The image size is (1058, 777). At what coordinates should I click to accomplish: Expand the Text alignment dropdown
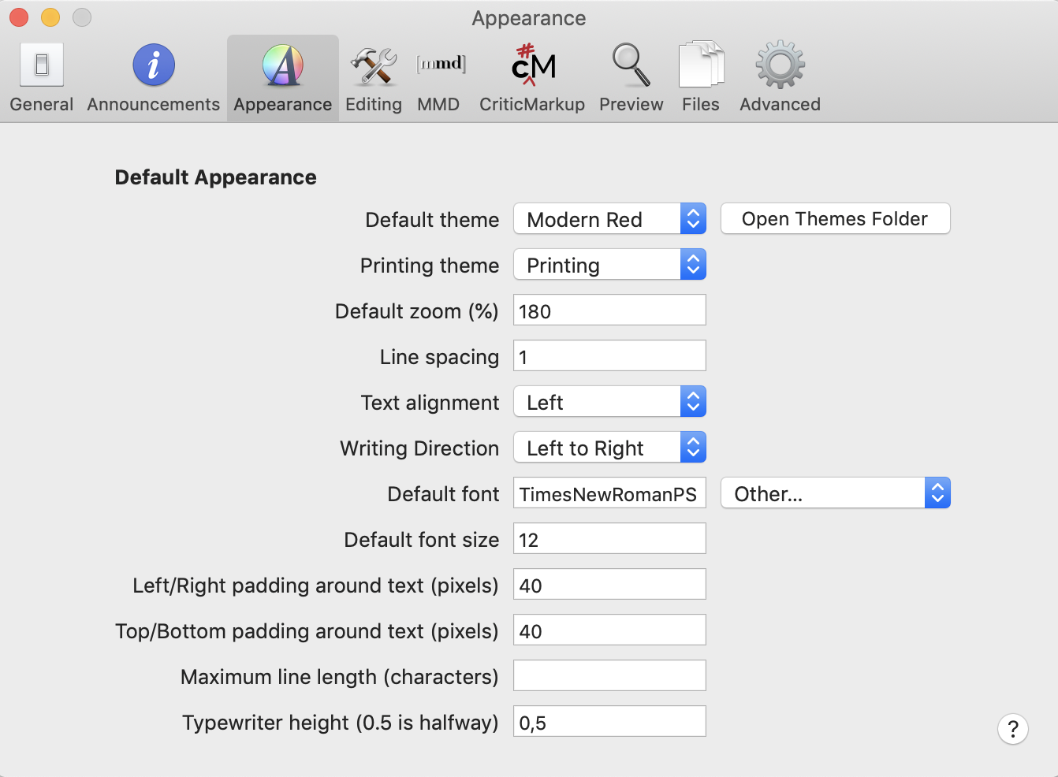[x=609, y=402]
